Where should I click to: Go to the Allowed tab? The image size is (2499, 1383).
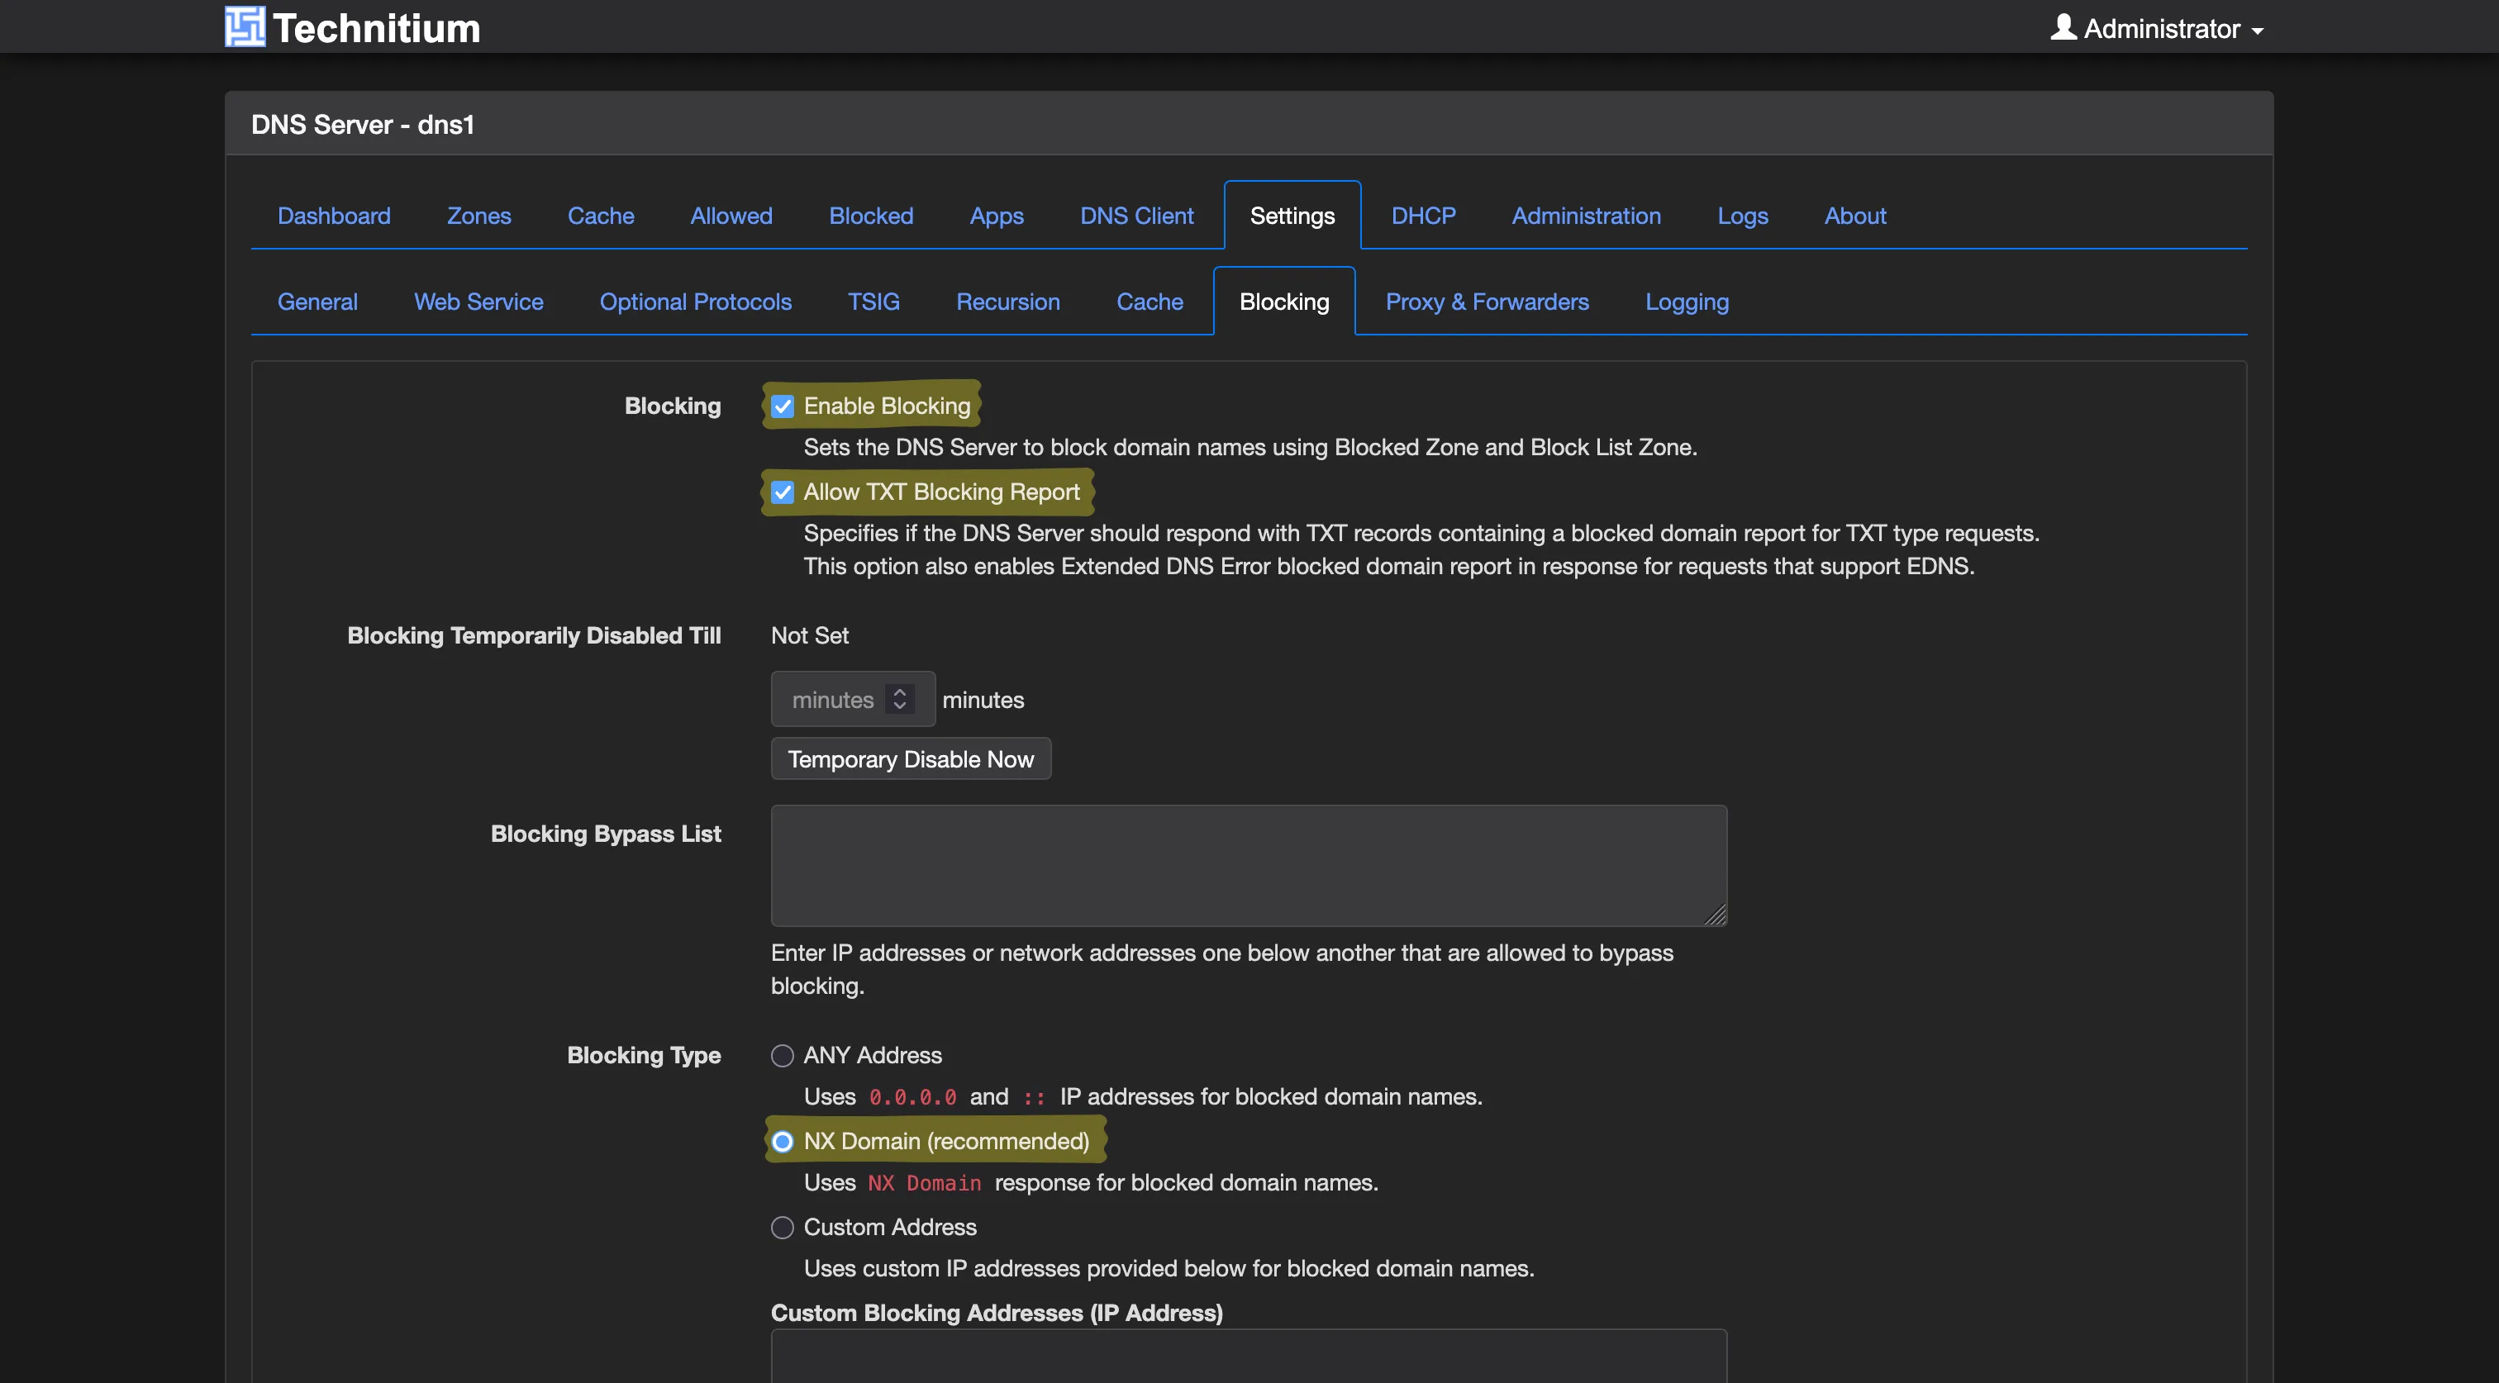[731, 216]
